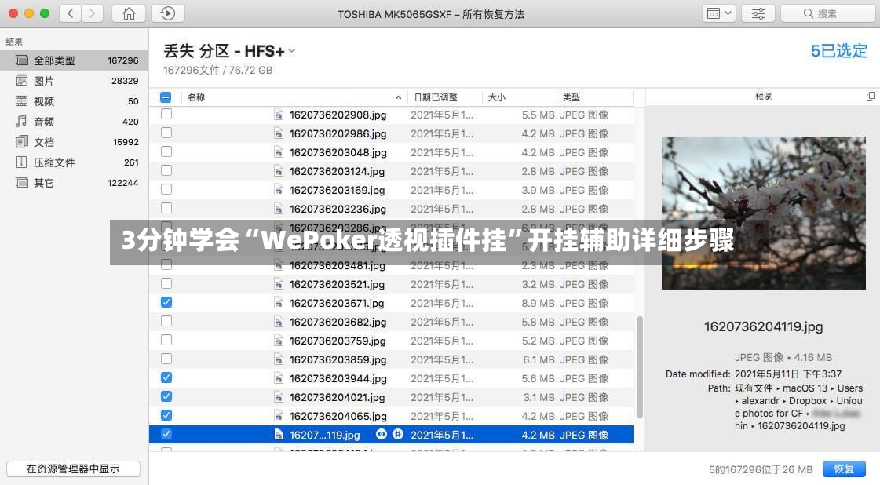The height and width of the screenshot is (485, 880).
Task: Select Pictures category (28329) in sidebar
Action: [x=74, y=81]
